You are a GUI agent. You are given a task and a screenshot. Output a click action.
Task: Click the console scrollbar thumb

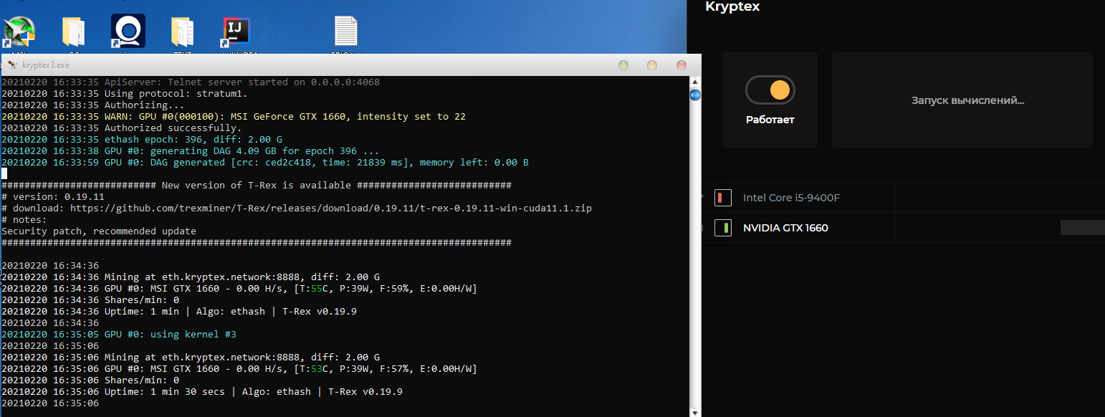[694, 95]
